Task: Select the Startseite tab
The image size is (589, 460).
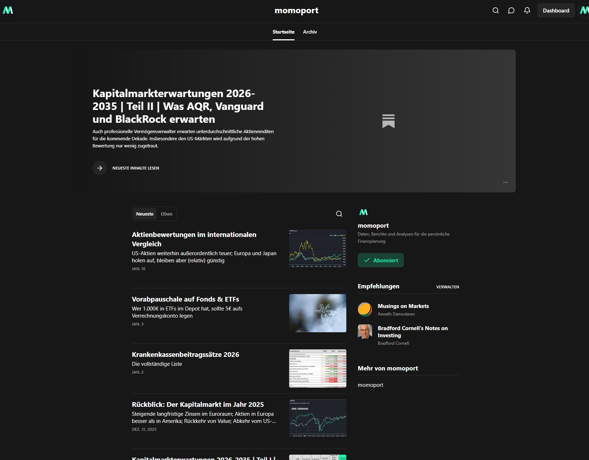Action: (x=283, y=32)
